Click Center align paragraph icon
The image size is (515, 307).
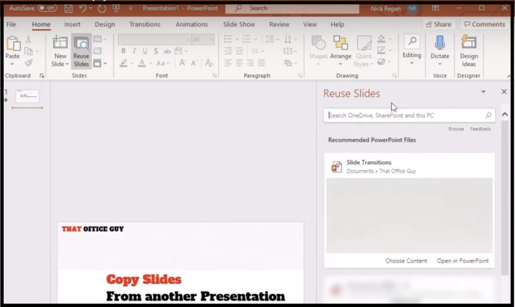pyautogui.click(x=239, y=62)
